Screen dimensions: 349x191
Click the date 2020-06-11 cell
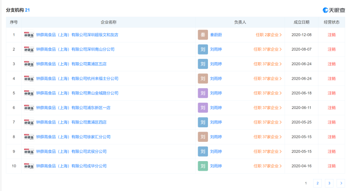[x=301, y=108]
